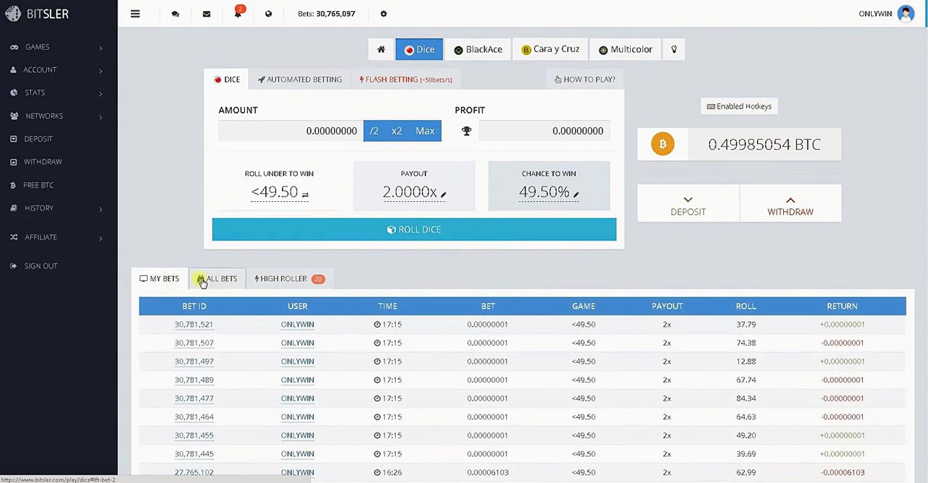Click the Deposit button under balance
This screenshot has width=928, height=483.
[688, 203]
